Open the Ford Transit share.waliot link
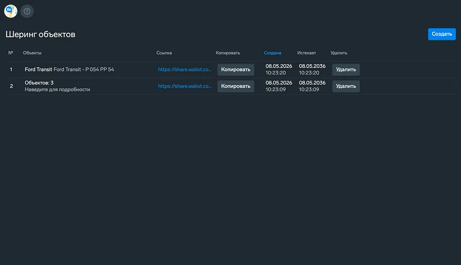Image resolution: width=461 pixels, height=265 pixels. (185, 70)
